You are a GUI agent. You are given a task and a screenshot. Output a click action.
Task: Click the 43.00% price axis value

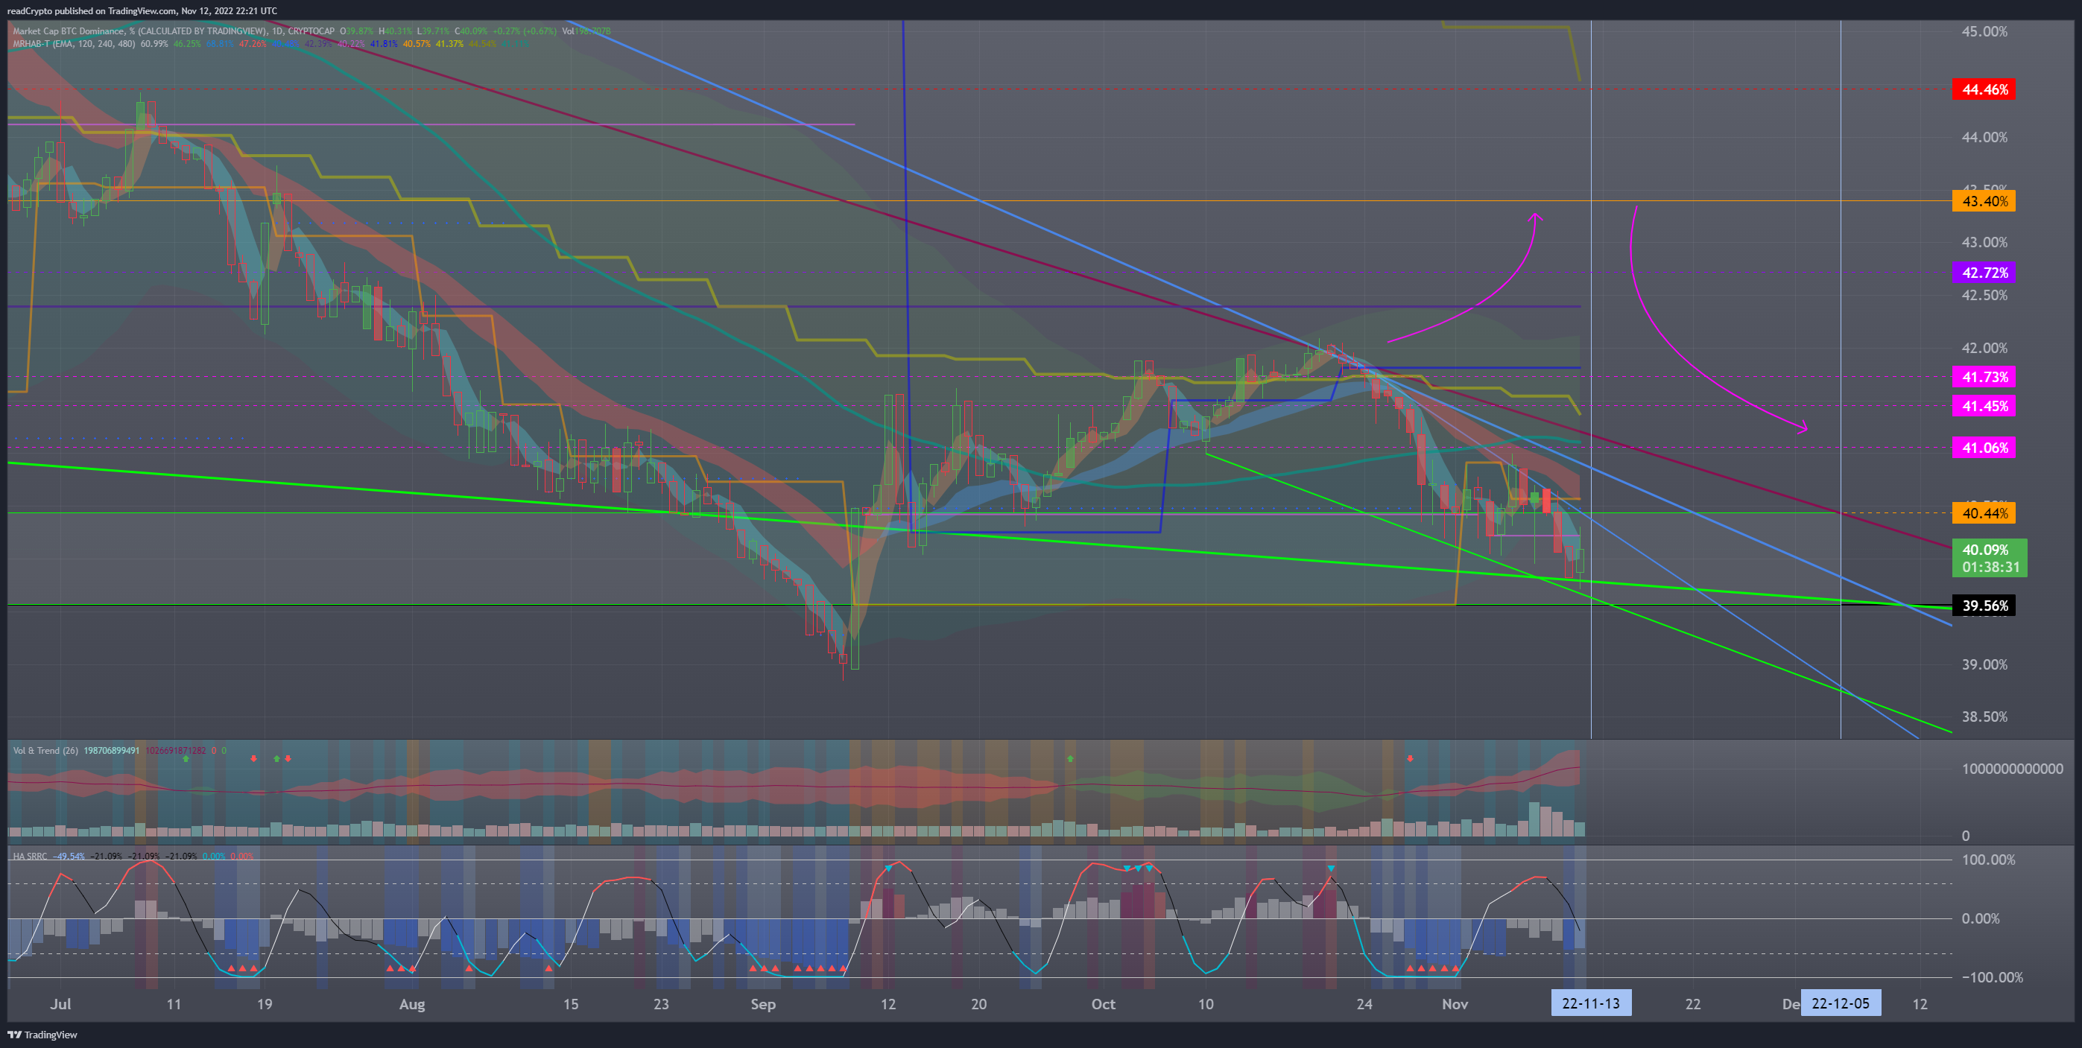tap(1984, 242)
